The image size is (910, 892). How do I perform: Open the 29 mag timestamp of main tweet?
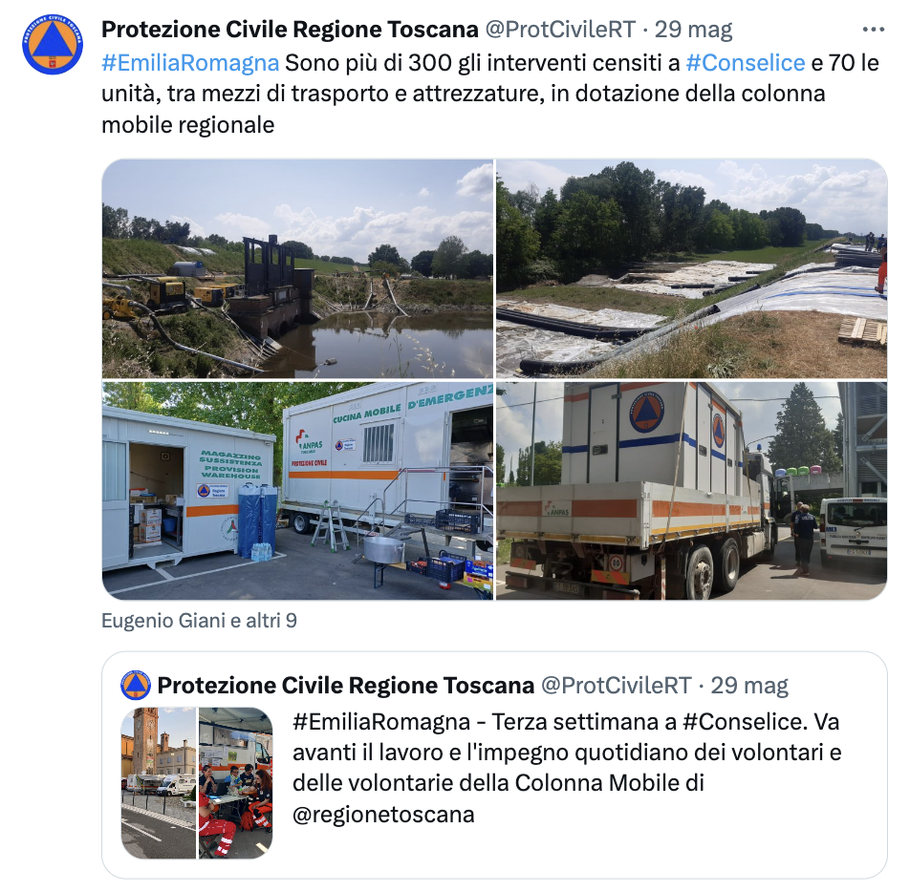pyautogui.click(x=694, y=30)
